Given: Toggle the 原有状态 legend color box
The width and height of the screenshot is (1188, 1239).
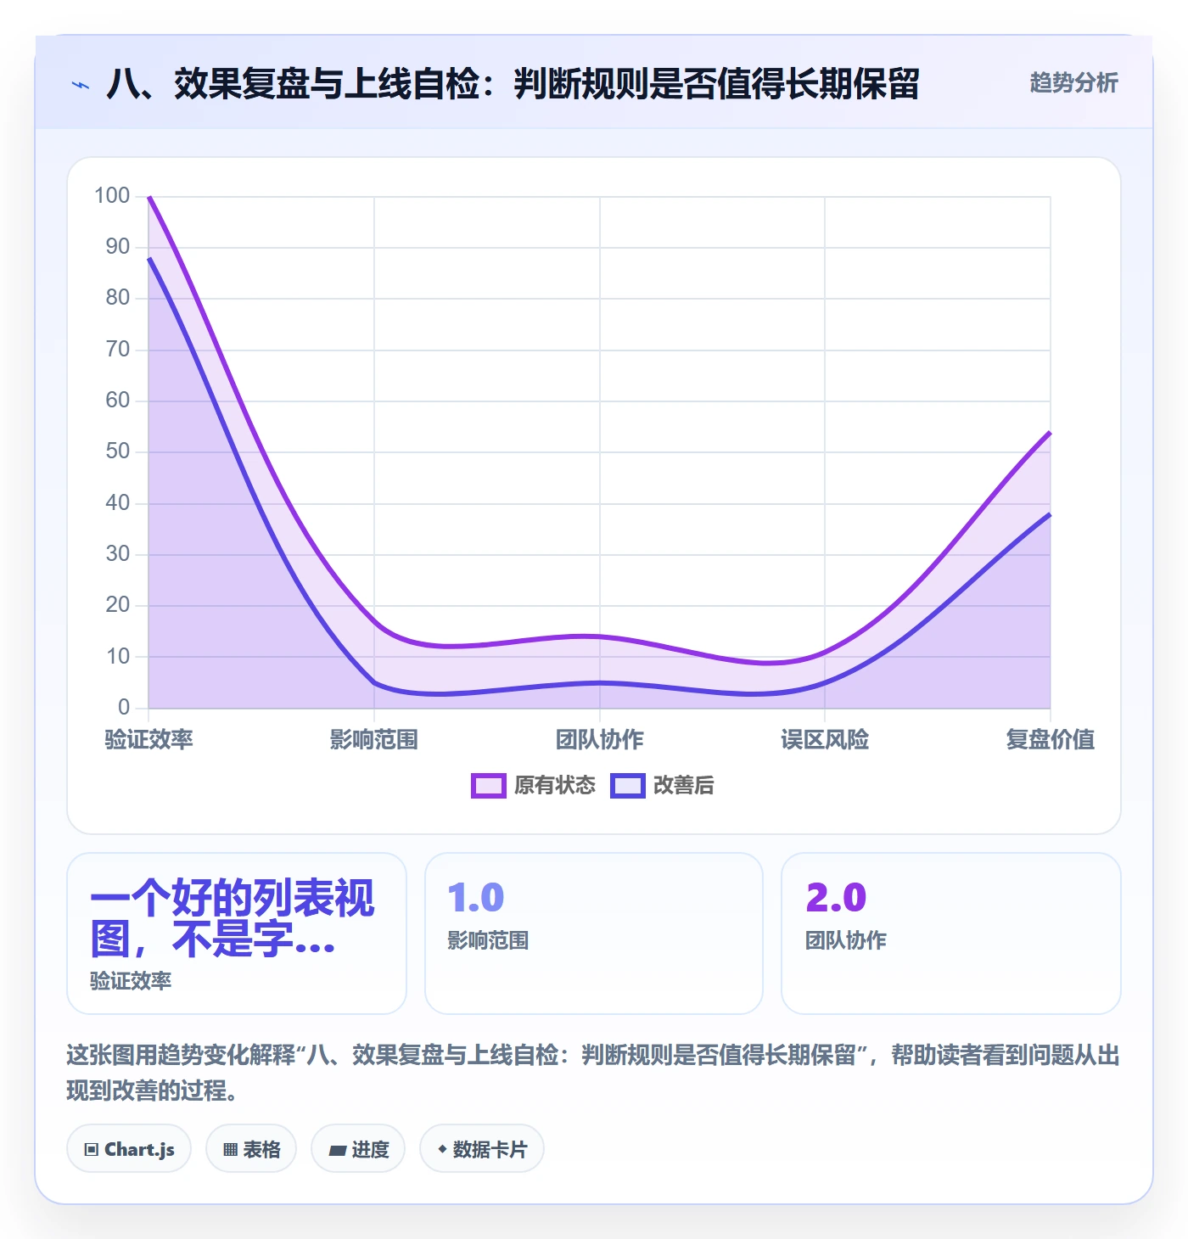Looking at the screenshot, I should click(x=488, y=786).
